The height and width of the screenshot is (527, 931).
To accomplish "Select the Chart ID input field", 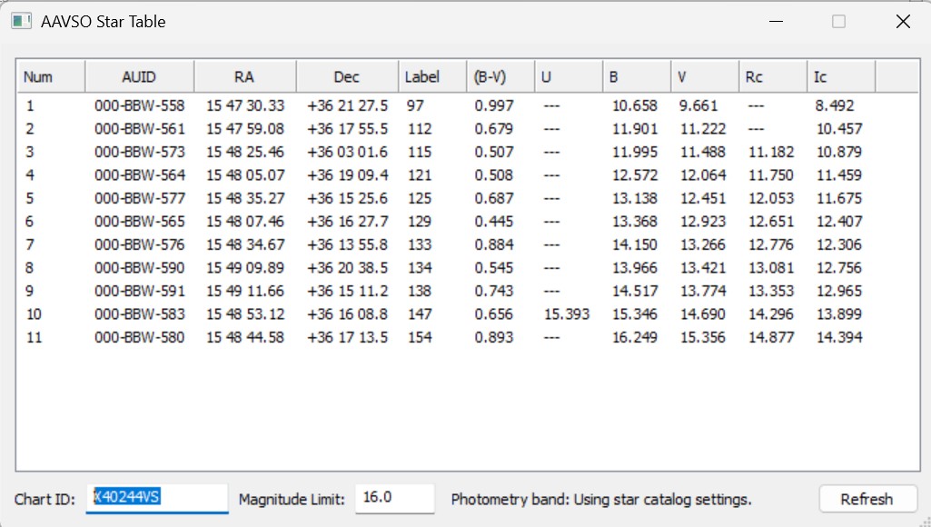I will click(x=157, y=498).
